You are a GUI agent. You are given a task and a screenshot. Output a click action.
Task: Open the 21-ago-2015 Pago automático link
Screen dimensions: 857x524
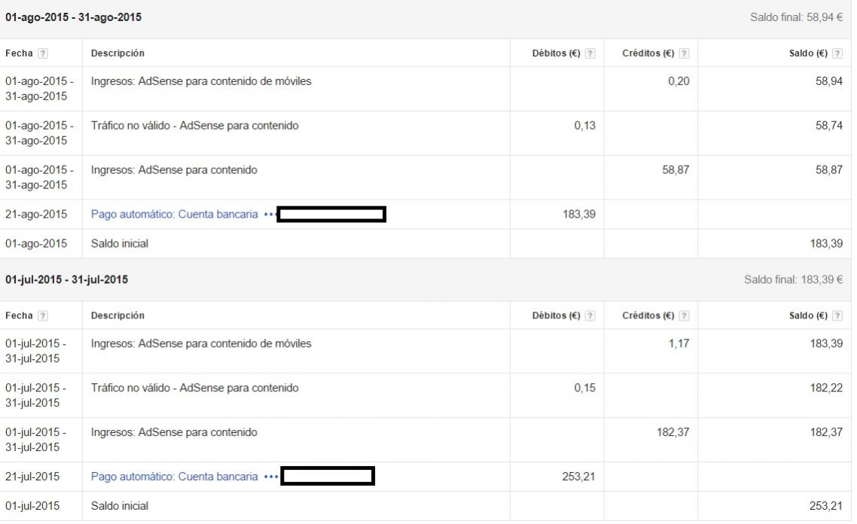[x=174, y=215]
